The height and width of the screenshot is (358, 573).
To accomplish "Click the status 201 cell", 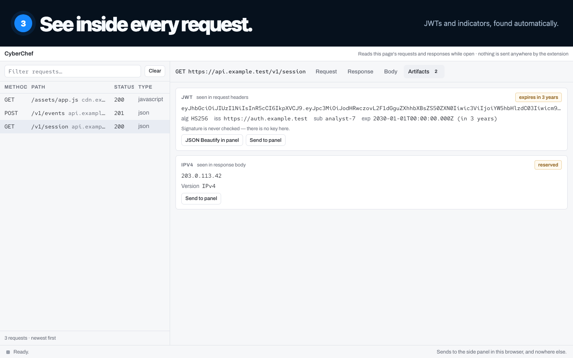I will pyautogui.click(x=119, y=113).
